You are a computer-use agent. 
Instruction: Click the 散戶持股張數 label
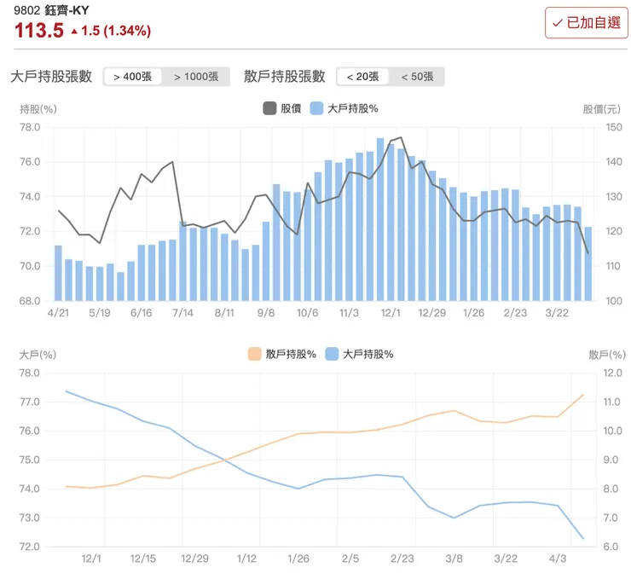point(285,77)
